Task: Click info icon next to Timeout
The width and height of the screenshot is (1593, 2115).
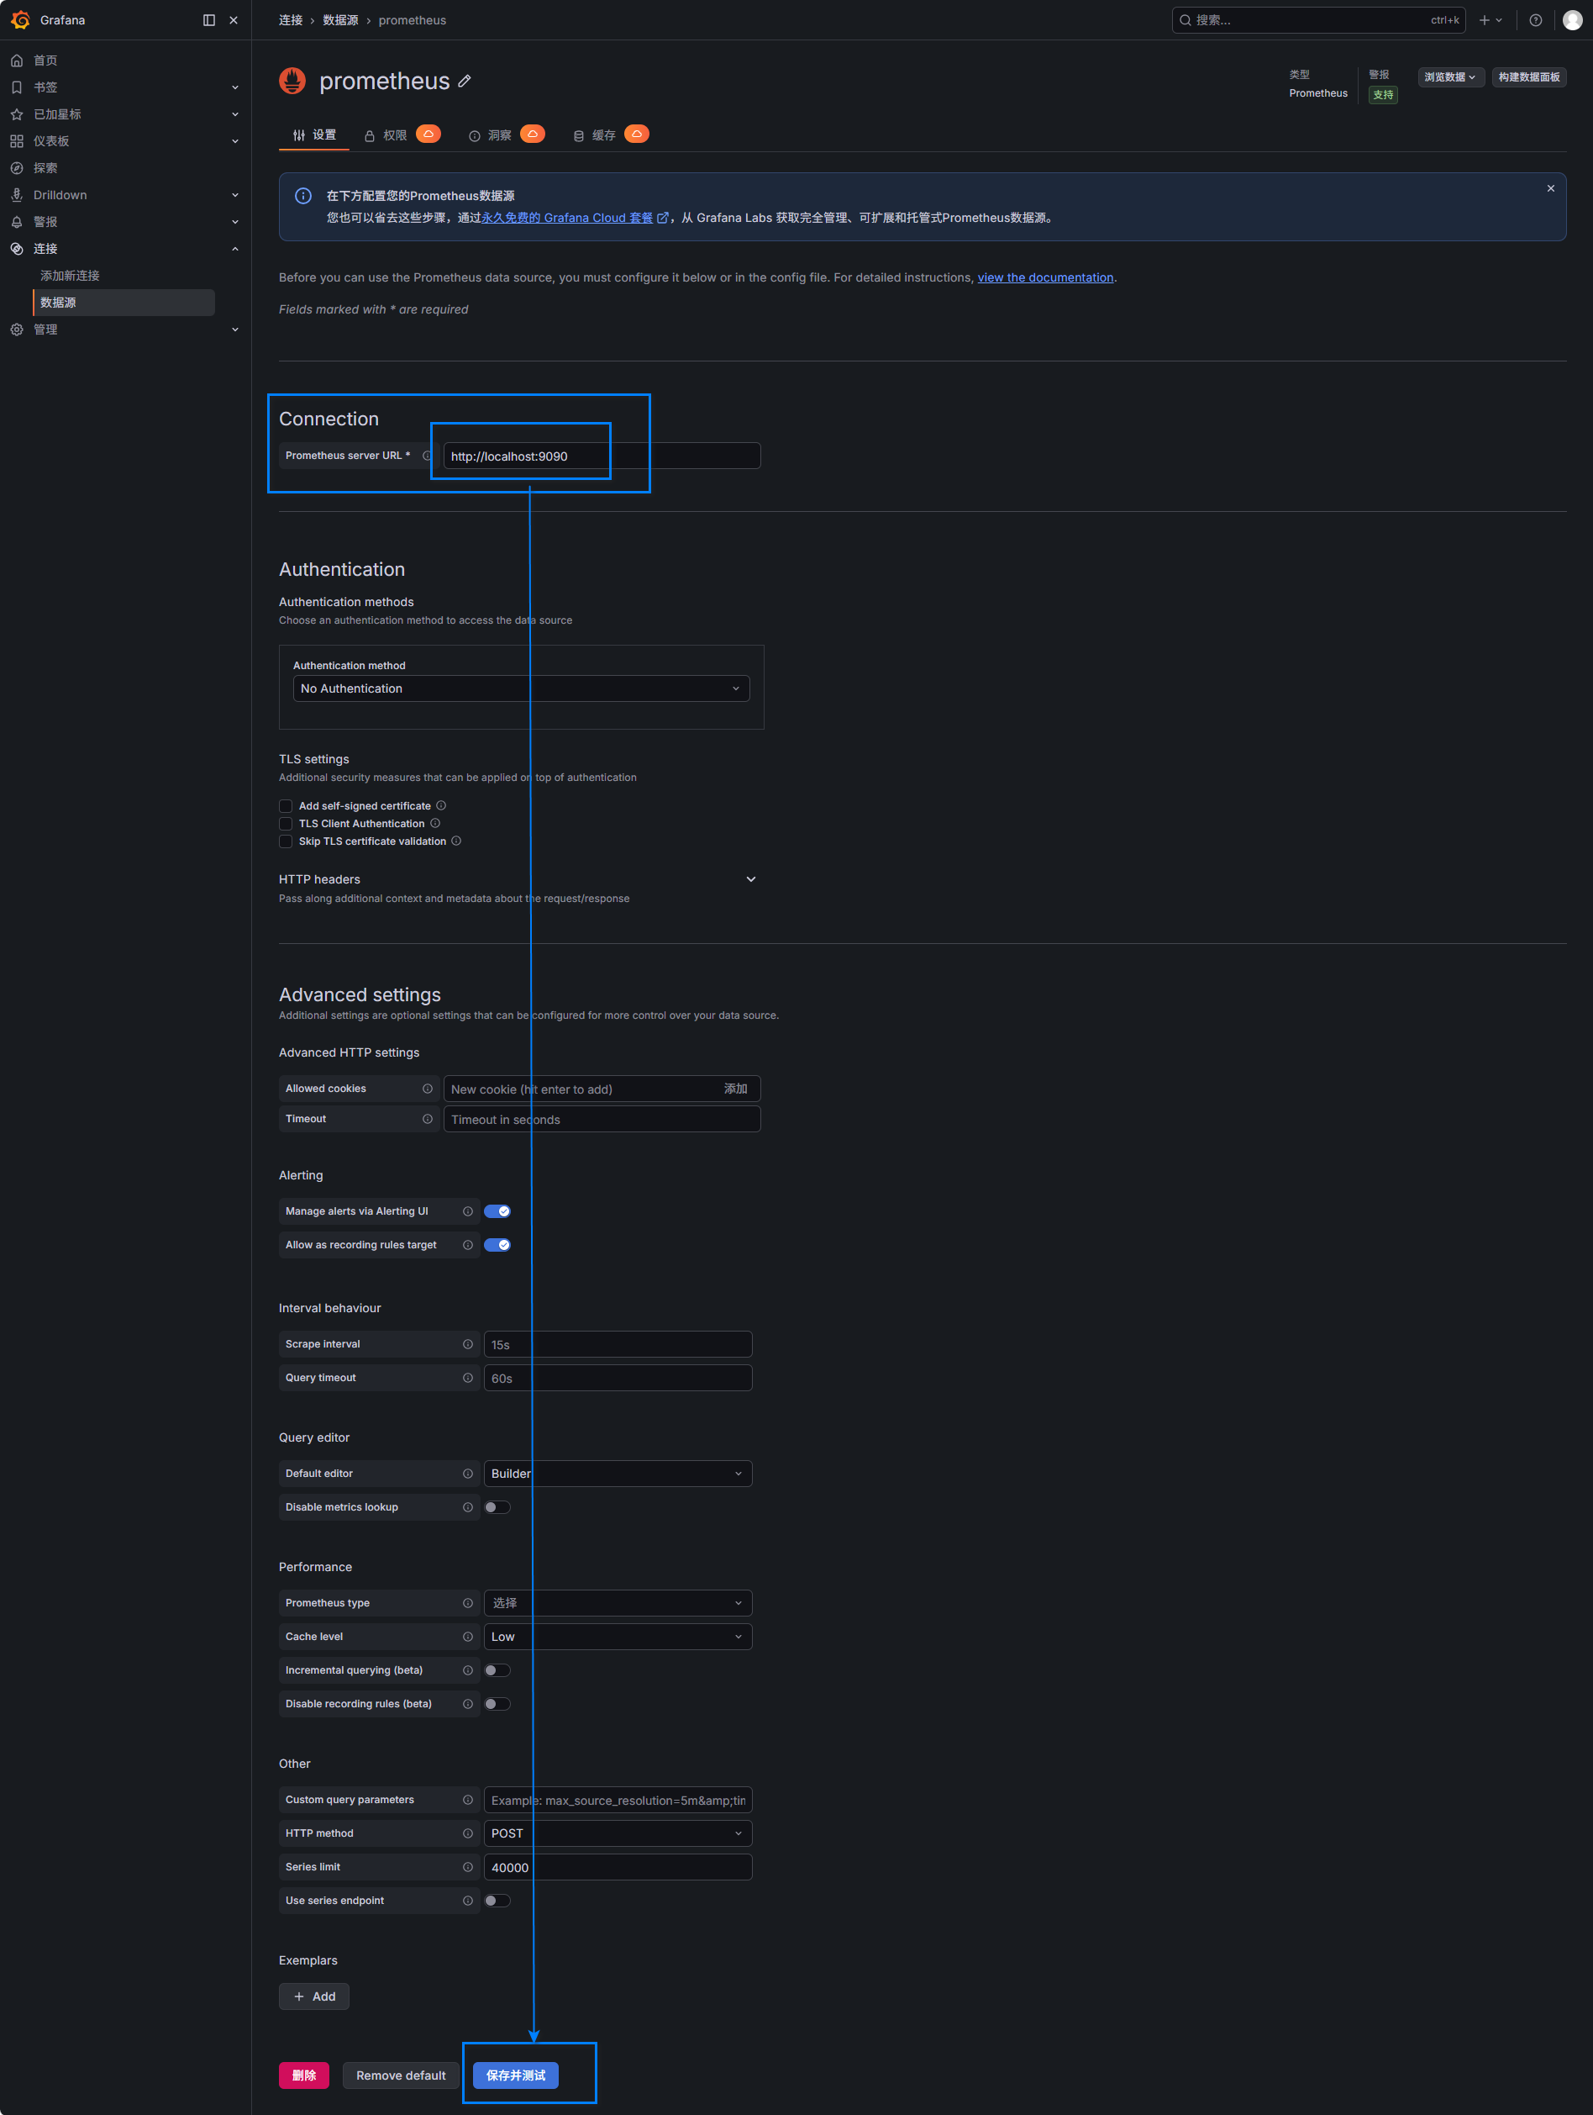Action: pos(427,1119)
